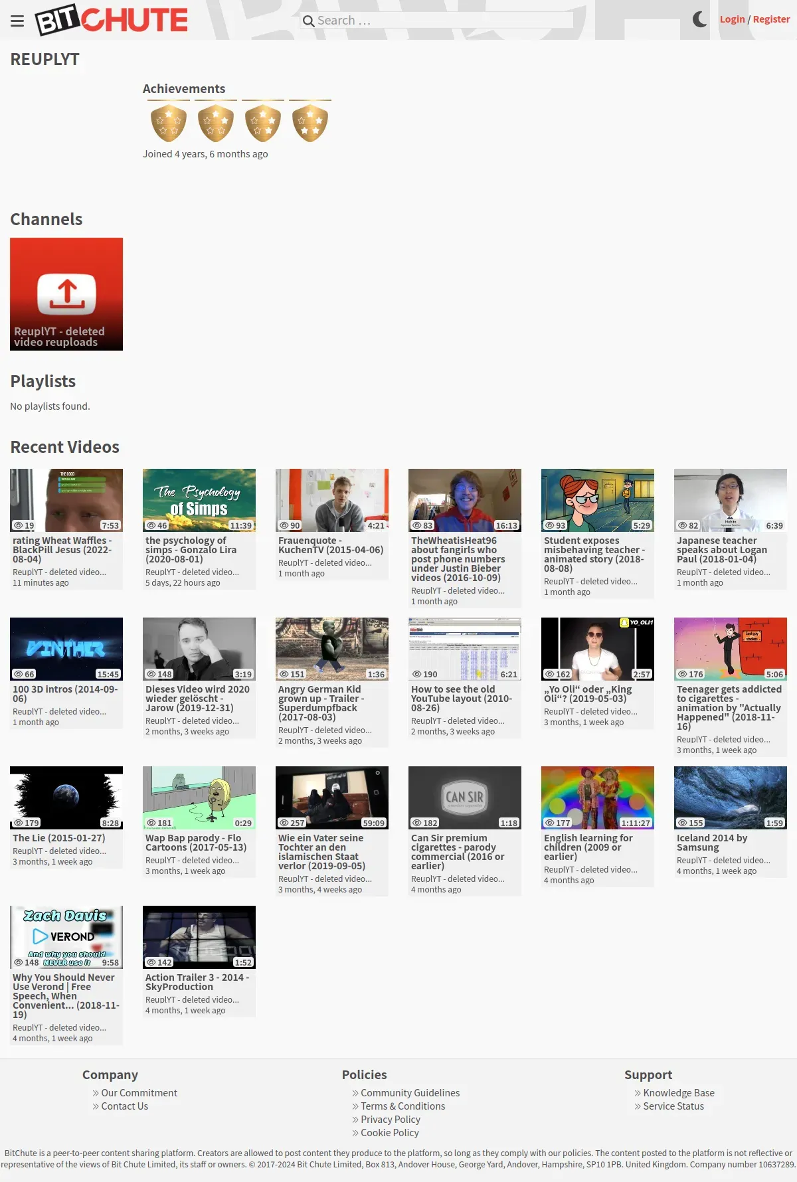Image resolution: width=797 pixels, height=1182 pixels.
Task: Open Angry German Kid trailer thumbnail
Action: tap(332, 649)
